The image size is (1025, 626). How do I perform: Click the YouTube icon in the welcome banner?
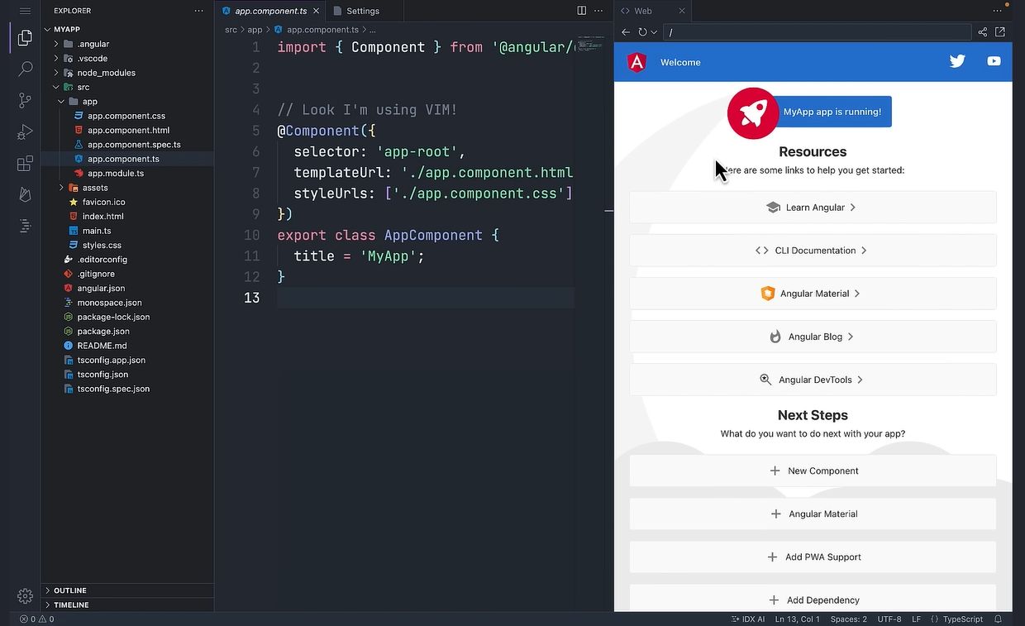tap(994, 60)
